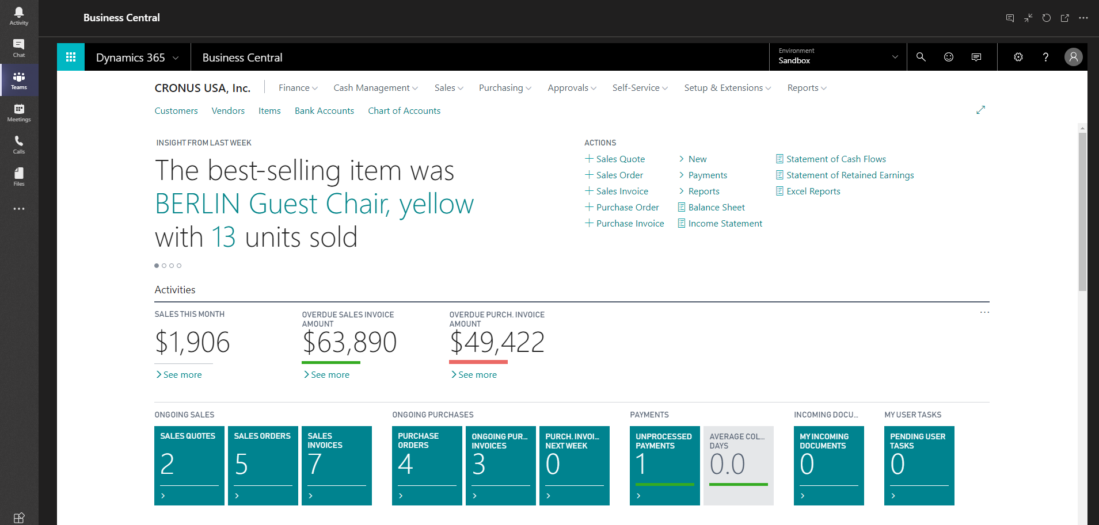
Task: Open the account avatar menu
Action: pos(1073,56)
